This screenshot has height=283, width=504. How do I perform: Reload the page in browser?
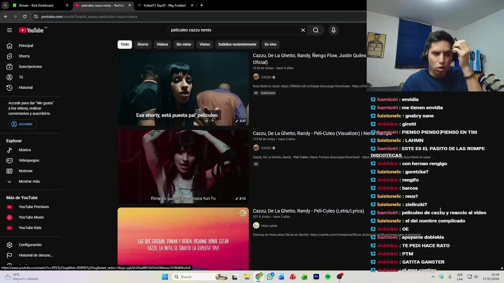pos(24,17)
